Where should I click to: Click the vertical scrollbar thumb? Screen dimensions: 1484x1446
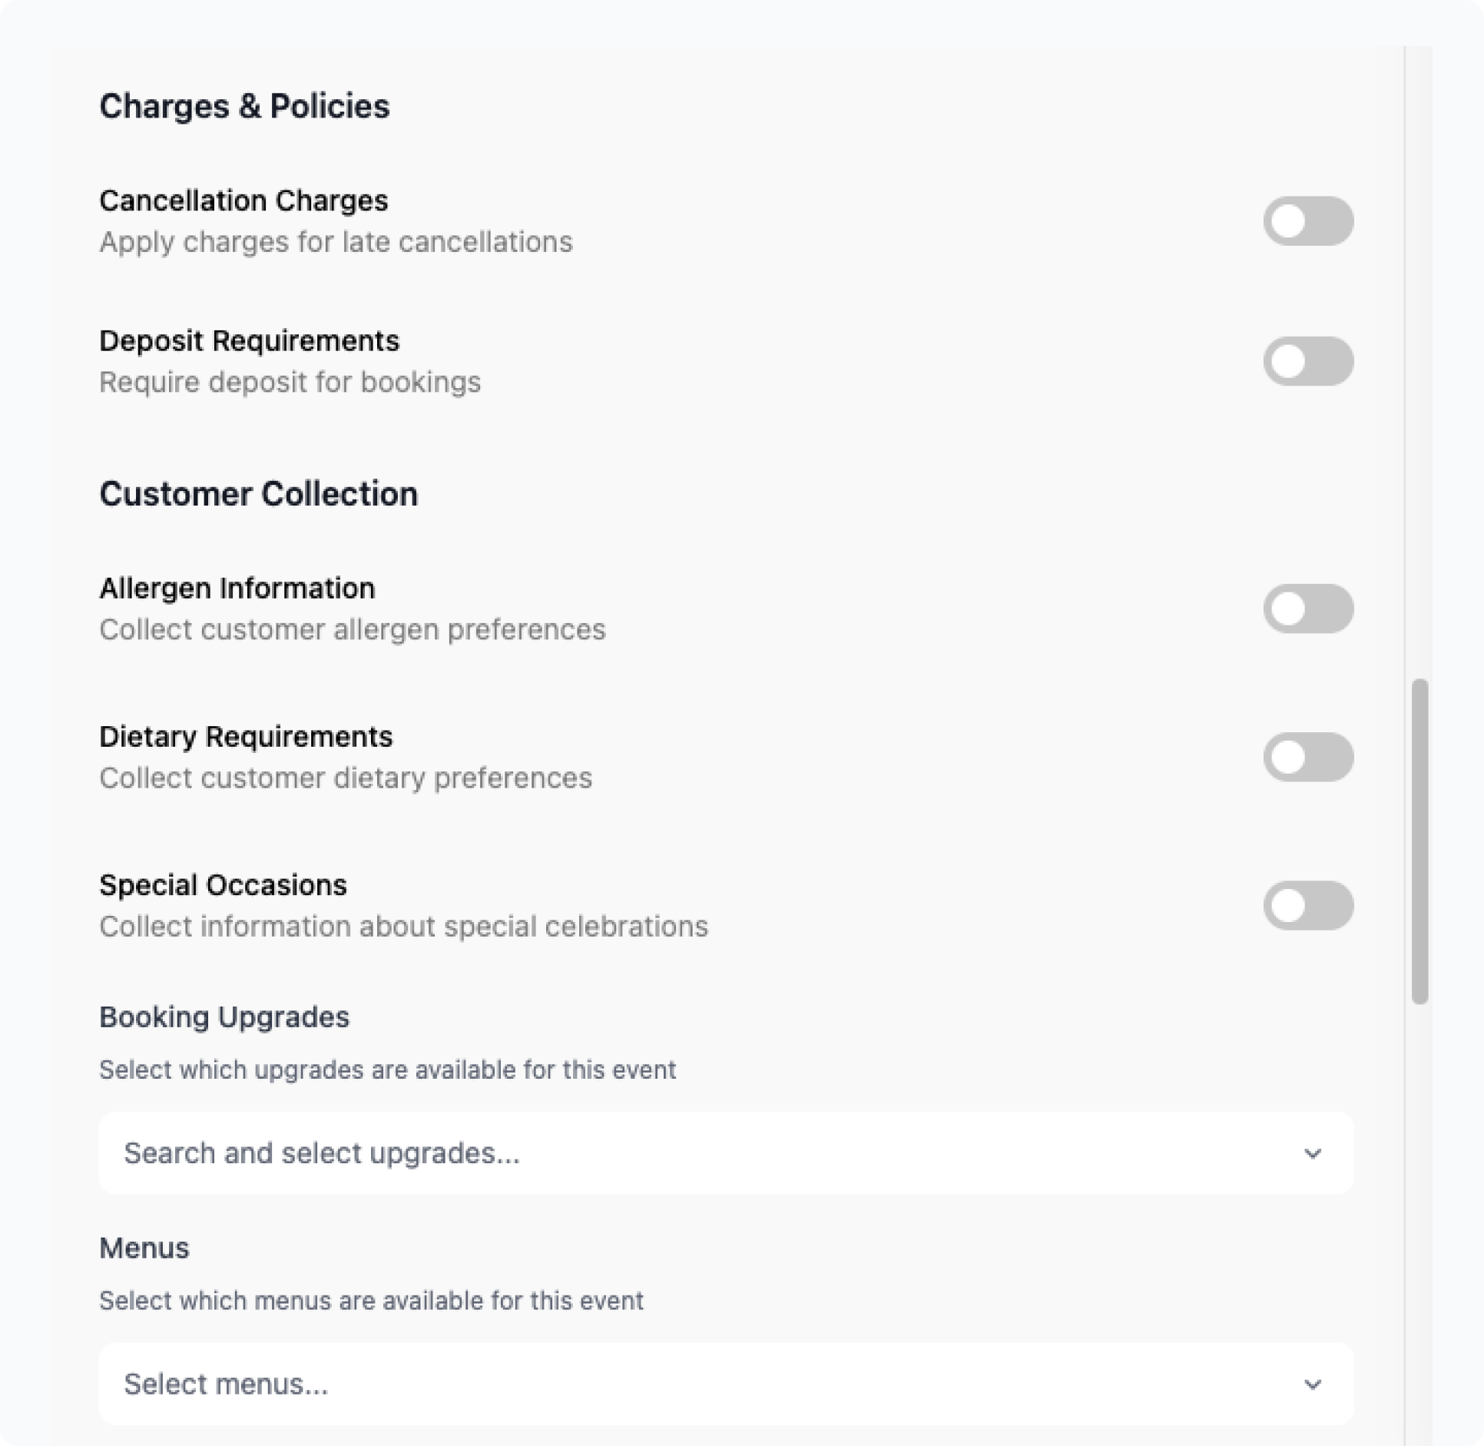coord(1419,841)
